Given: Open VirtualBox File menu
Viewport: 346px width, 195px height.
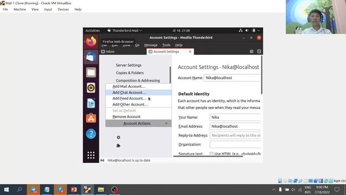Looking at the screenshot, I should [5, 9].
